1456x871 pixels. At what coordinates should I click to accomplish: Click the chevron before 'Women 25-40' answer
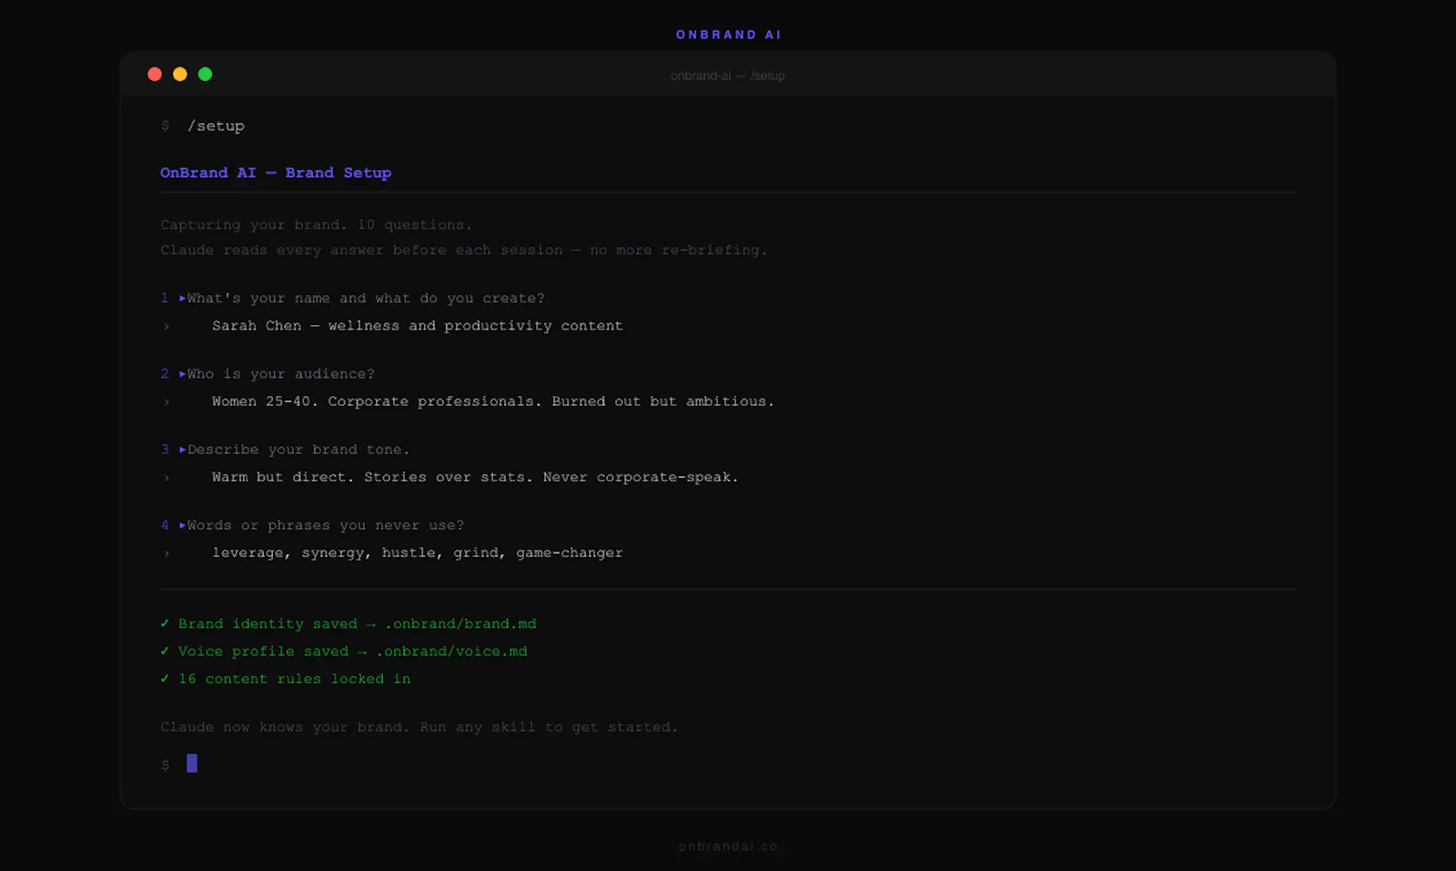tap(167, 402)
